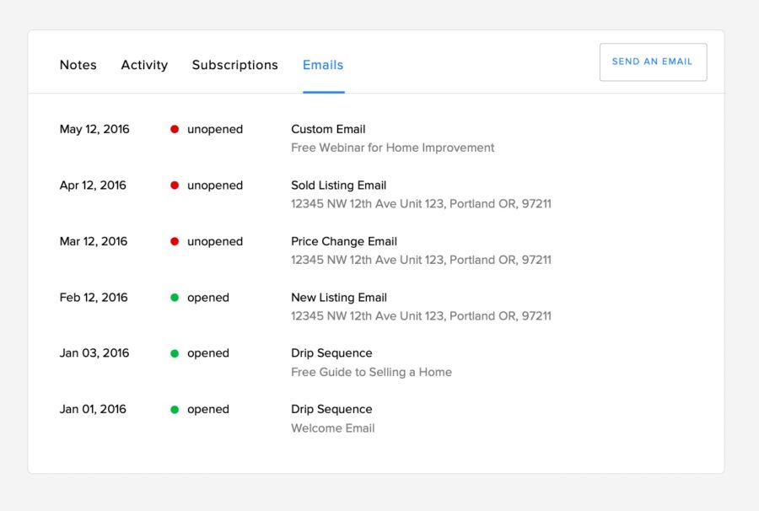Click Free Webinar for Home Improvement subject
This screenshot has width=759, height=511.
[392, 148]
